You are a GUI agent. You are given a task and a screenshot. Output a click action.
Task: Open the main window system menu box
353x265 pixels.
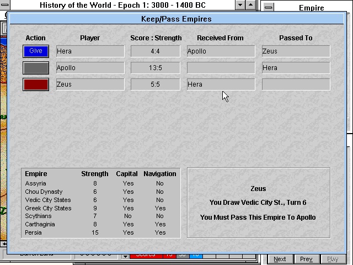click(4, 5)
